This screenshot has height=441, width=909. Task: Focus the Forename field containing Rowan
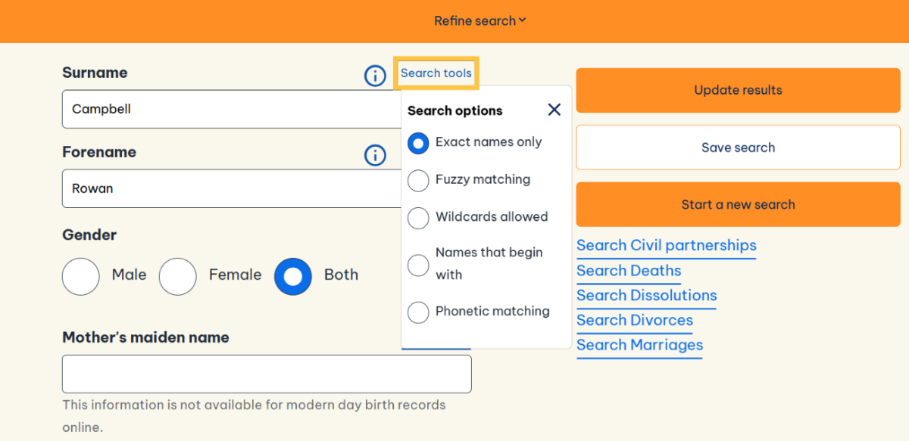pos(233,188)
